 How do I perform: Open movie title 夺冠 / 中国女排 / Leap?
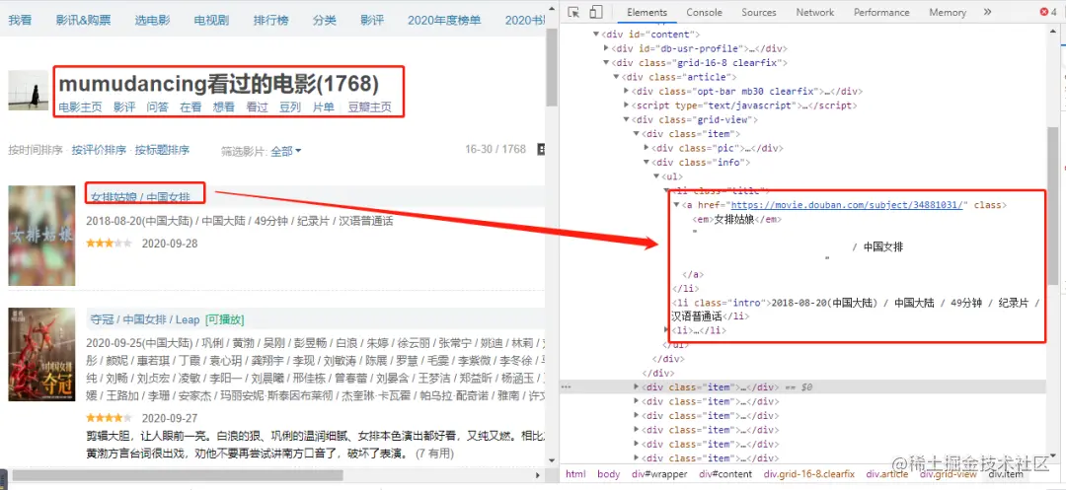[145, 319]
